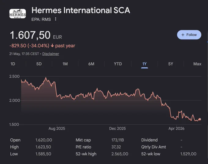The height and width of the screenshot is (164, 208).
Task: Click the chart peak near the 2.500 gridline
Action: click(46, 78)
